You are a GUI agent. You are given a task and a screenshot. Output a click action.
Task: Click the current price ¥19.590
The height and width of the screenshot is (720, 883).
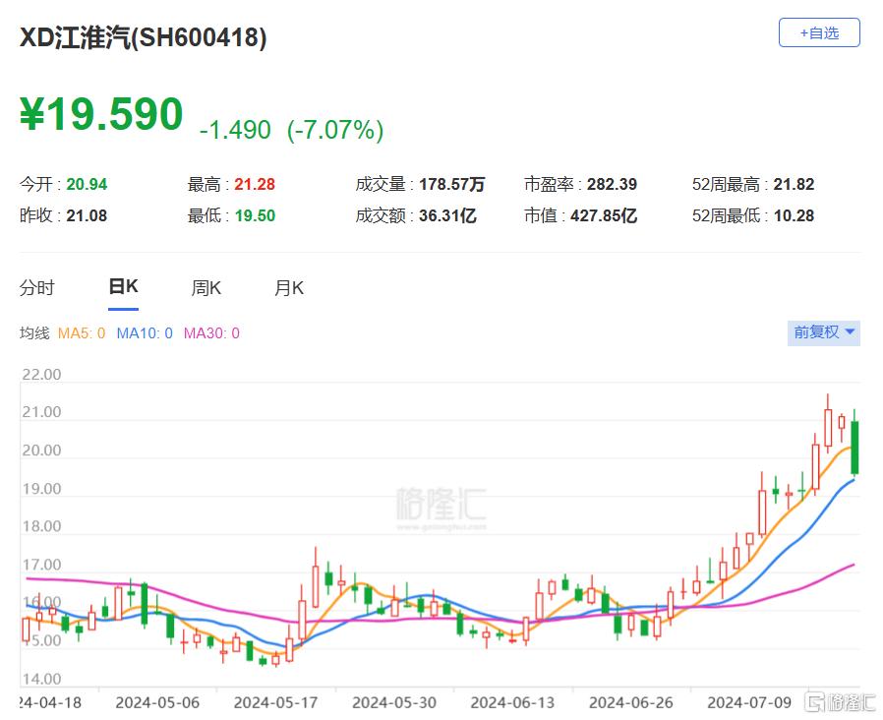point(101,114)
